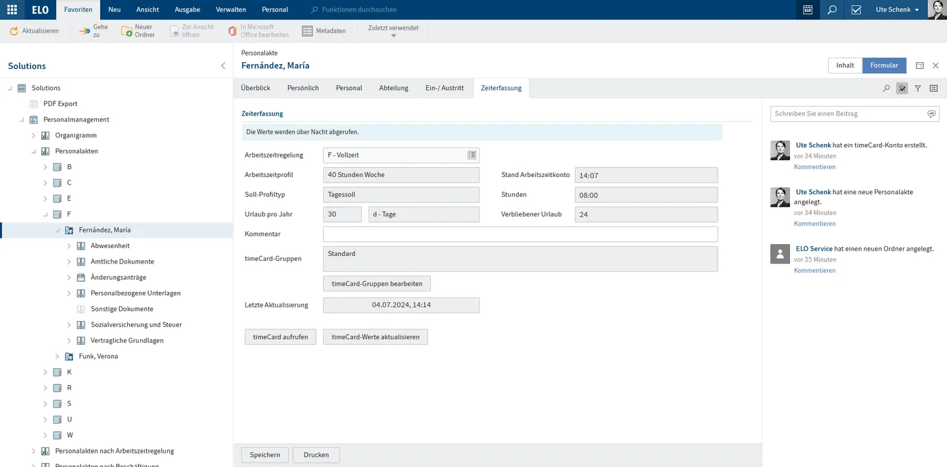
Task: Open the search magnifier in top bar
Action: [832, 9]
